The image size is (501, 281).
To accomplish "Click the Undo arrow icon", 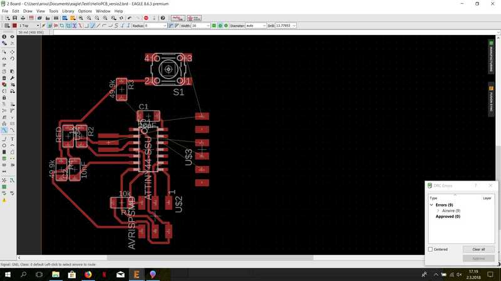I will click(130, 18).
